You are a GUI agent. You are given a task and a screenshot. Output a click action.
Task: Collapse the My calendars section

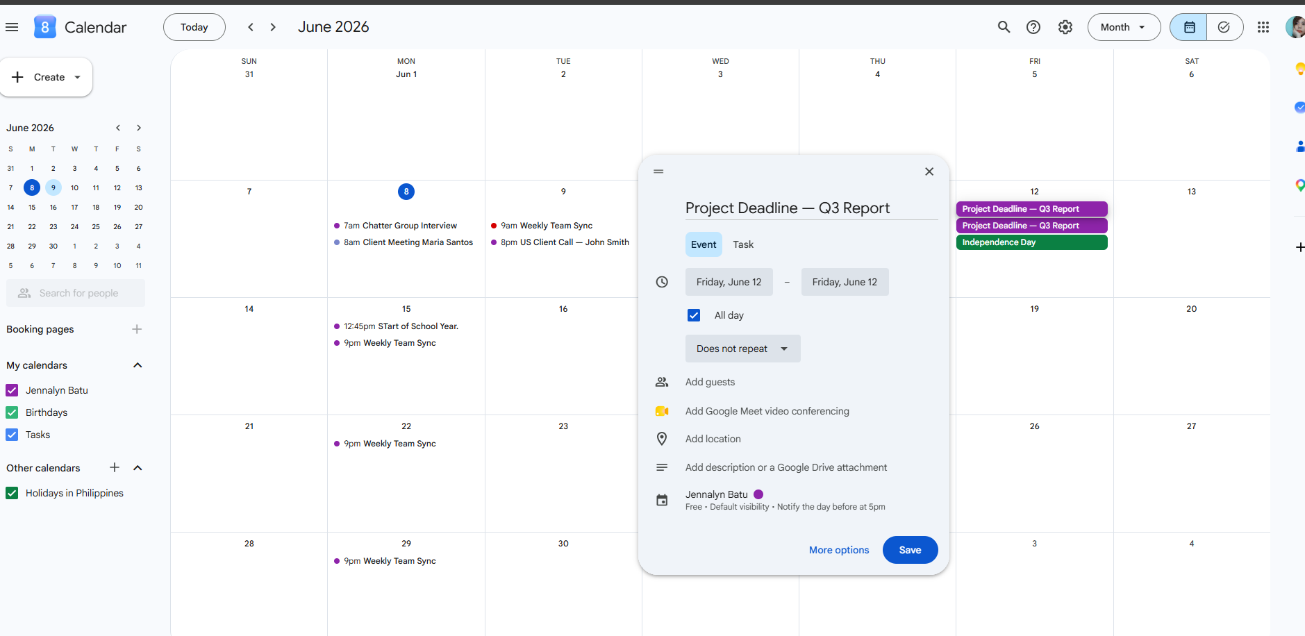click(138, 365)
